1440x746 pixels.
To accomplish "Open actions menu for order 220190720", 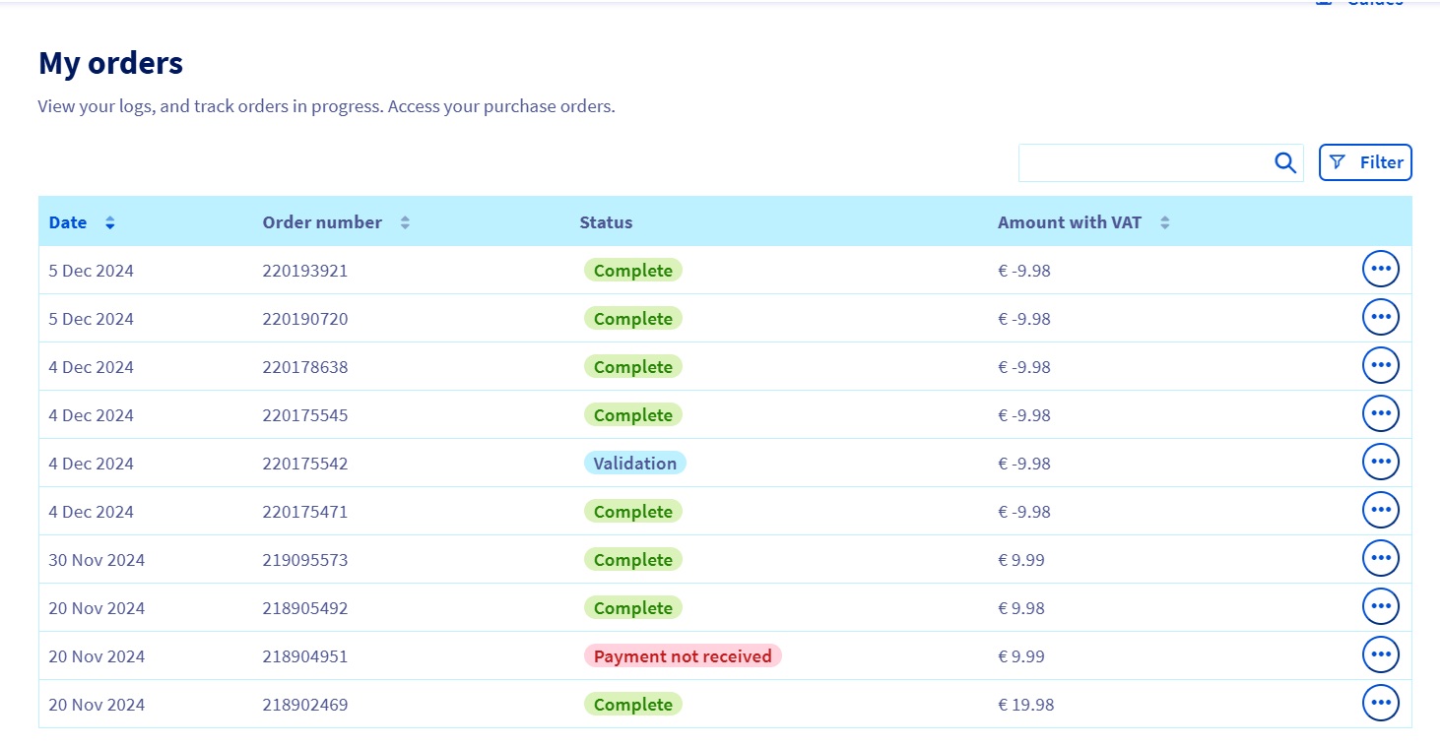I will tap(1380, 317).
